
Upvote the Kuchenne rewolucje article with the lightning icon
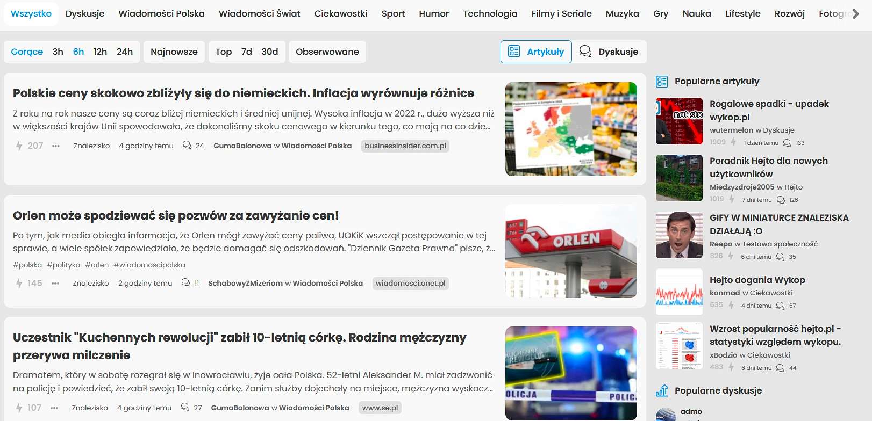click(19, 408)
